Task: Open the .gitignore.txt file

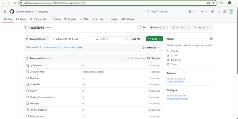Action: coord(36,65)
